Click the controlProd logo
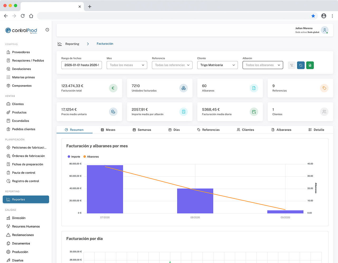Viewport: 338px width, 263px height. point(21,30)
